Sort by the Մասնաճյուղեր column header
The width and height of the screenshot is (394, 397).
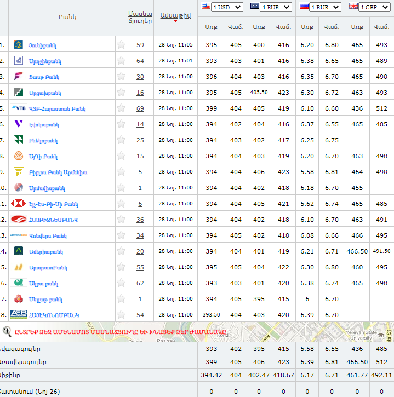tap(140, 17)
